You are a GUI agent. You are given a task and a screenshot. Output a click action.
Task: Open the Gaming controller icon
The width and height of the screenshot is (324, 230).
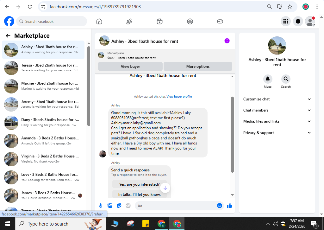pyautogui.click(x=220, y=21)
